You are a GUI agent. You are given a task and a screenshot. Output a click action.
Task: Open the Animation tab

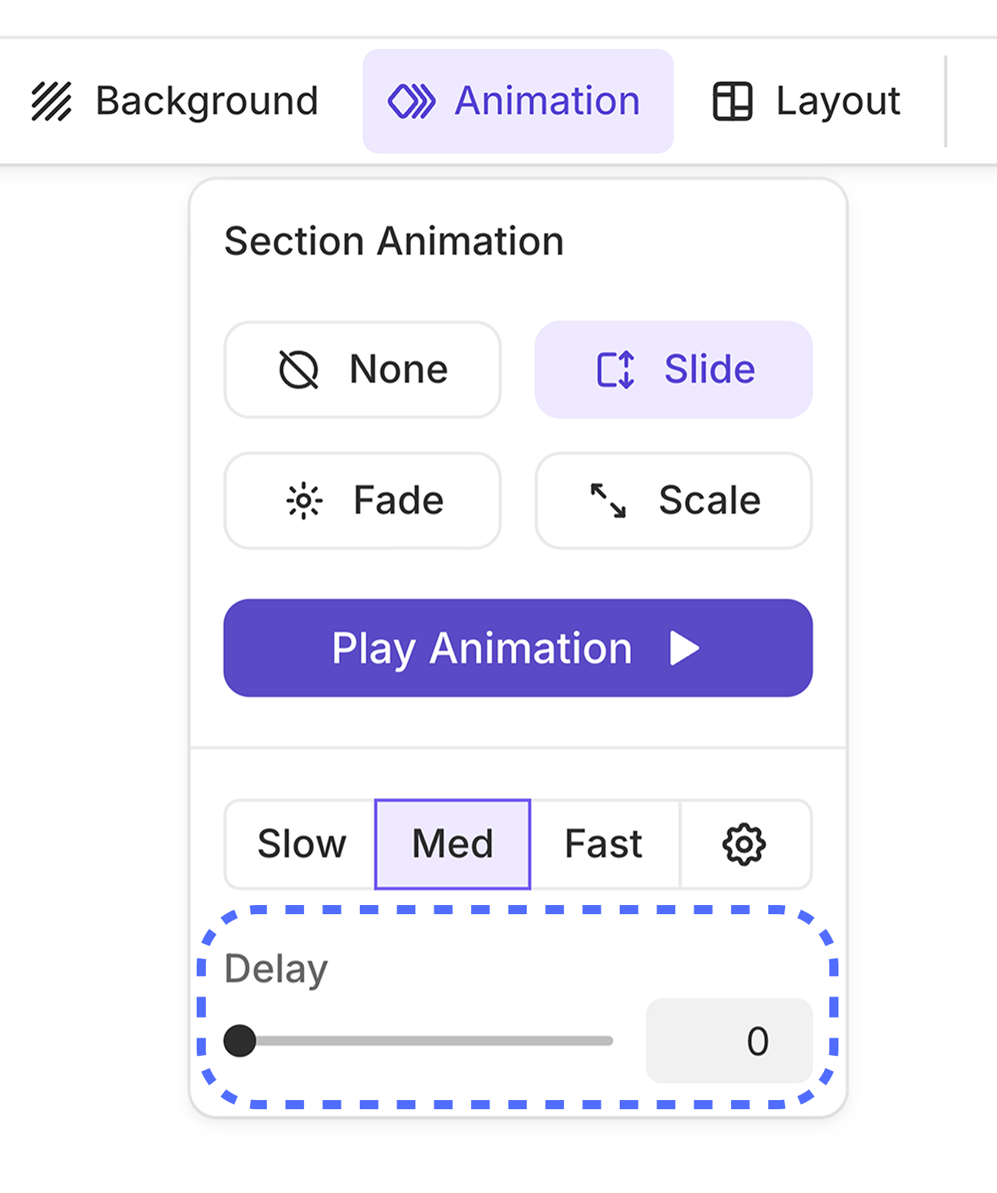[x=518, y=101]
